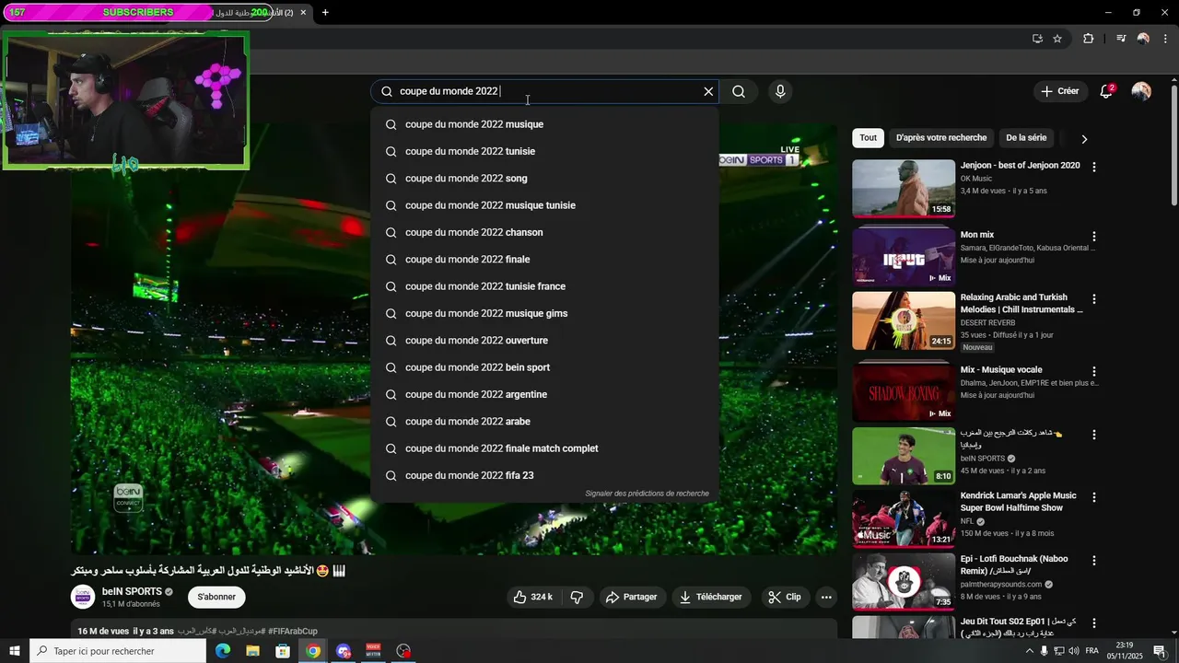1179x663 pixels.
Task: Open the beIN SPORTS channel name link
Action: pos(132,591)
